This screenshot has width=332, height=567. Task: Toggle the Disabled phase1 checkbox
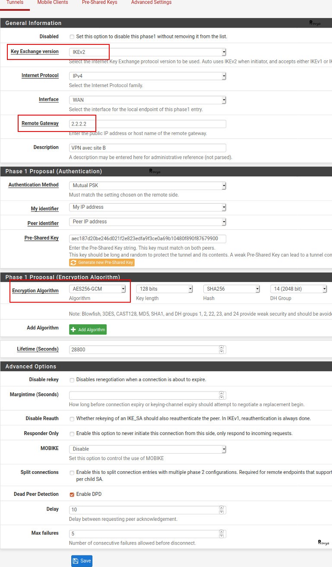72,37
